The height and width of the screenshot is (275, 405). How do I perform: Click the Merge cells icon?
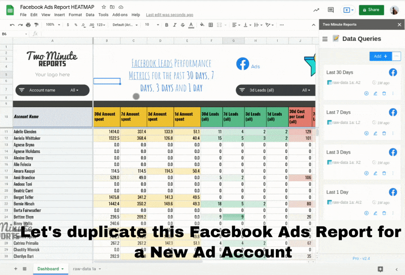tap(219, 25)
